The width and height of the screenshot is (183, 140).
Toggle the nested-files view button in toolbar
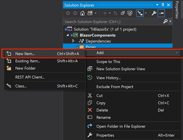pyautogui.click(x=140, y=13)
